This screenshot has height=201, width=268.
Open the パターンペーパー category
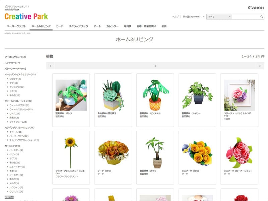(15, 68)
